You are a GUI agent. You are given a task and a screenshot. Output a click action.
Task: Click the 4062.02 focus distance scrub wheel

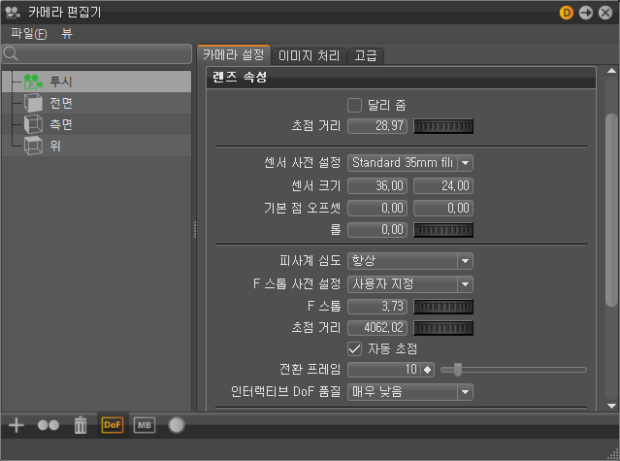[x=443, y=328]
